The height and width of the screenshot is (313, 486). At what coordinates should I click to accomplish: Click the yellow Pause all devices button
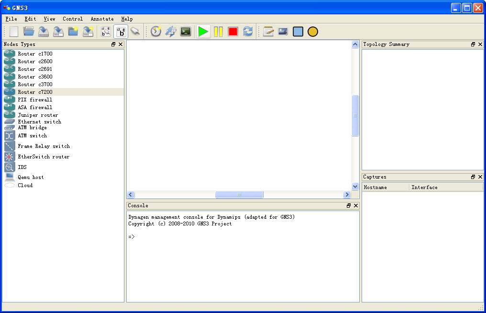click(x=218, y=32)
